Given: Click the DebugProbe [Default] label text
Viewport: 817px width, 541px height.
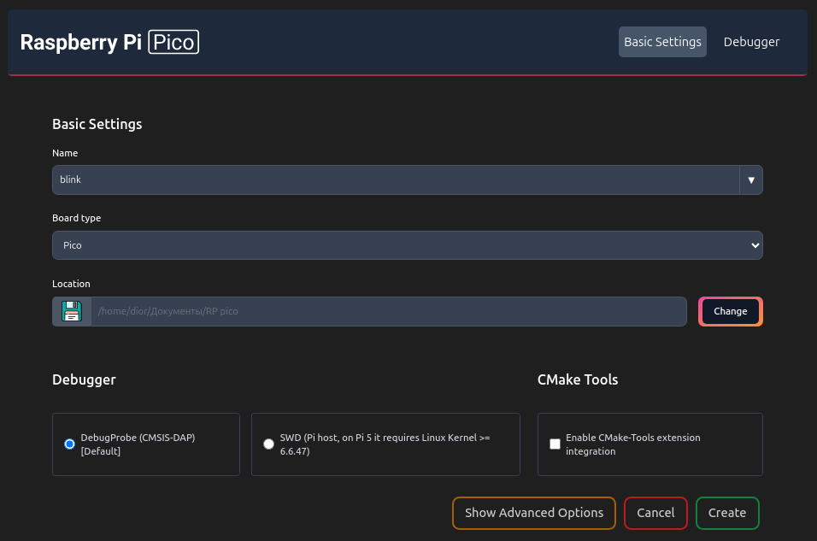Looking at the screenshot, I should [x=138, y=444].
